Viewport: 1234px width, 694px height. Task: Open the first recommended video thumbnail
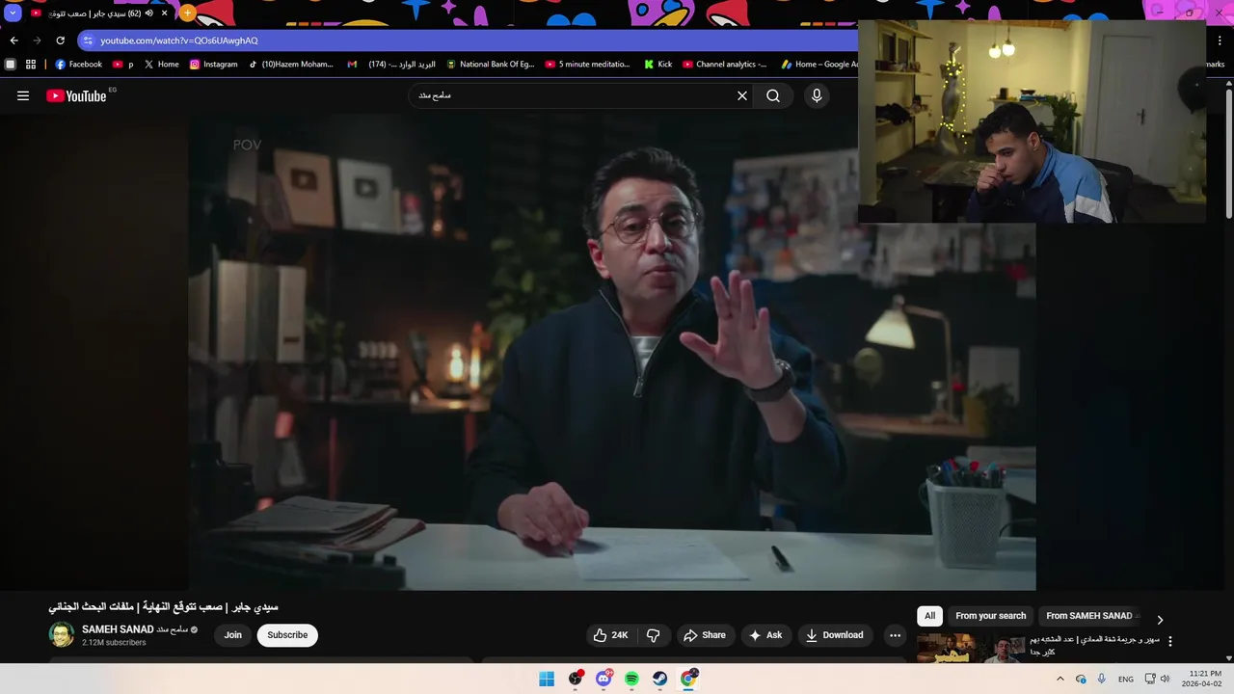(970, 649)
